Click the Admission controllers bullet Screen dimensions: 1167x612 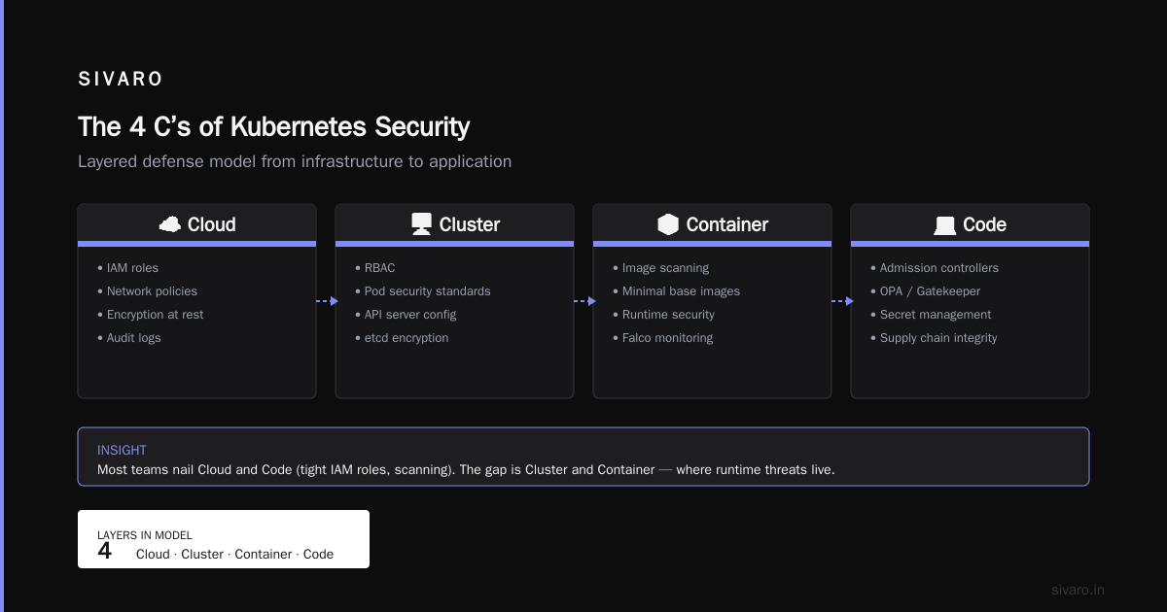934,268
